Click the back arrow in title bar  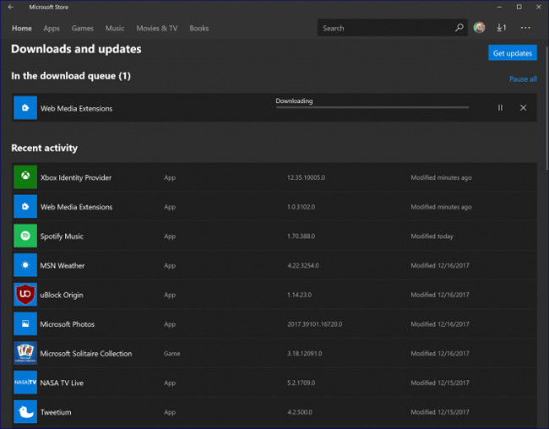point(11,7)
